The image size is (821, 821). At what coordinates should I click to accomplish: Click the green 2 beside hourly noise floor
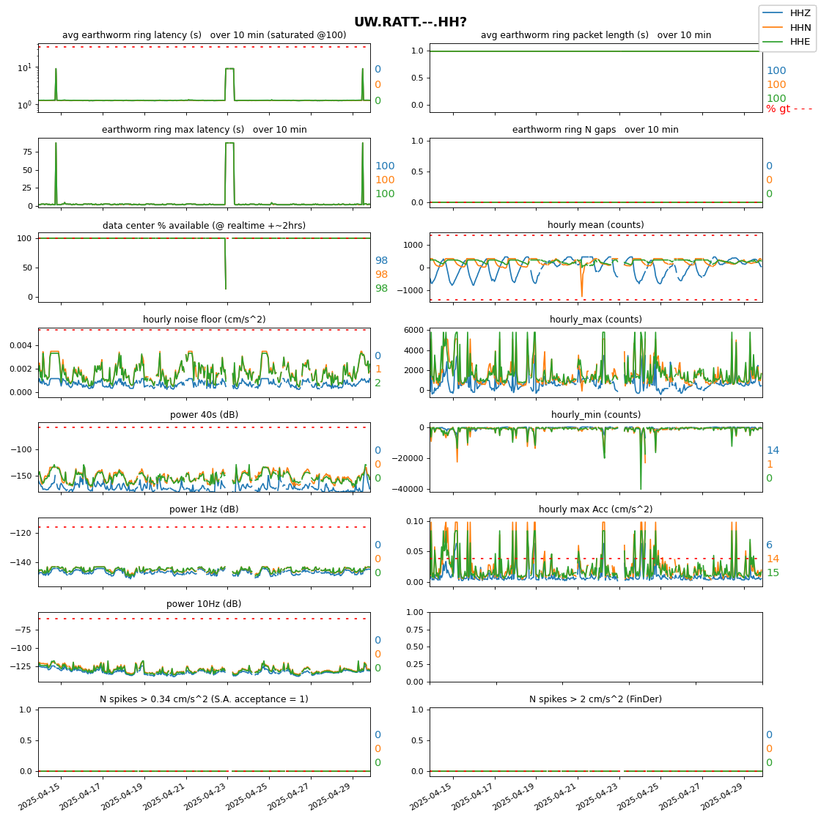tap(378, 383)
